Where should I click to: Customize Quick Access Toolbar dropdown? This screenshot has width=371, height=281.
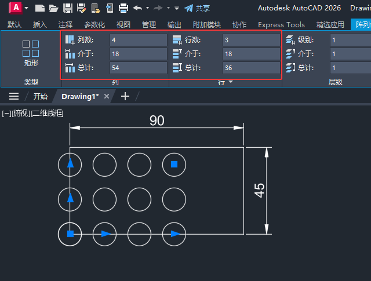[x=177, y=8]
